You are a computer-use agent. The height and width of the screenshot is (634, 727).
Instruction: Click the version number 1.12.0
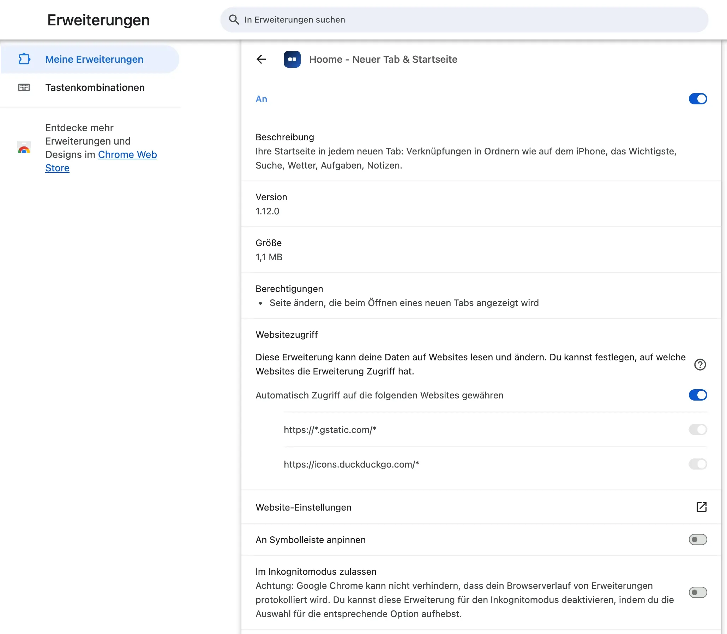click(268, 211)
